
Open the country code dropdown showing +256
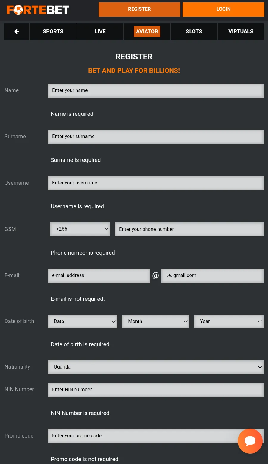click(80, 229)
